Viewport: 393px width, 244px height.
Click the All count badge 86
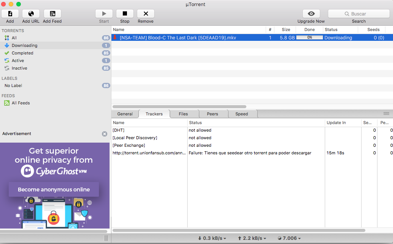tap(106, 38)
